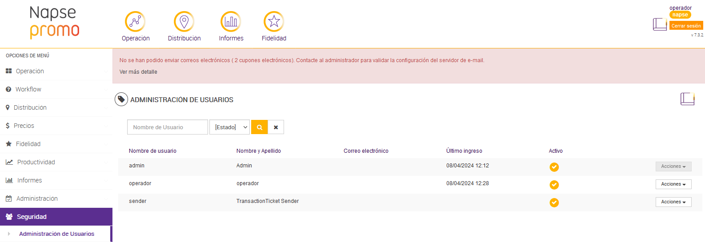Expand the Operación sidebar menu
The image size is (705, 242).
tap(56, 71)
